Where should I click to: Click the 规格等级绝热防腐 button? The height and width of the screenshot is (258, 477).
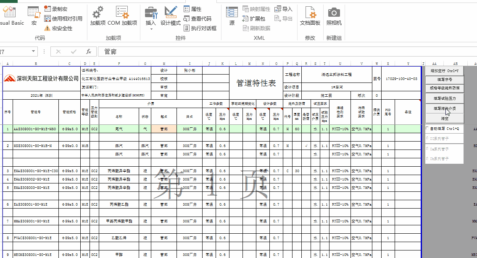(444, 88)
